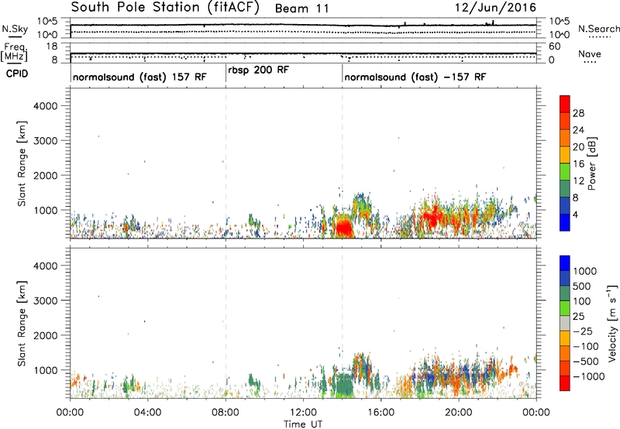
Task: Click the gray segment of velocity colorbar
Action: coord(565,323)
